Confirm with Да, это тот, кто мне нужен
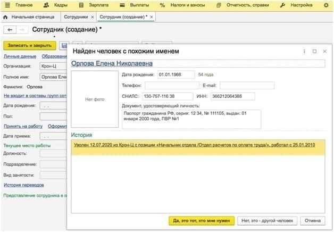The image size is (334, 232). point(202,220)
